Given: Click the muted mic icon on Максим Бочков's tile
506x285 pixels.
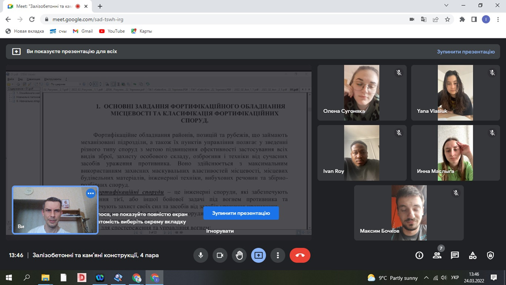Looking at the screenshot, I should [456, 193].
